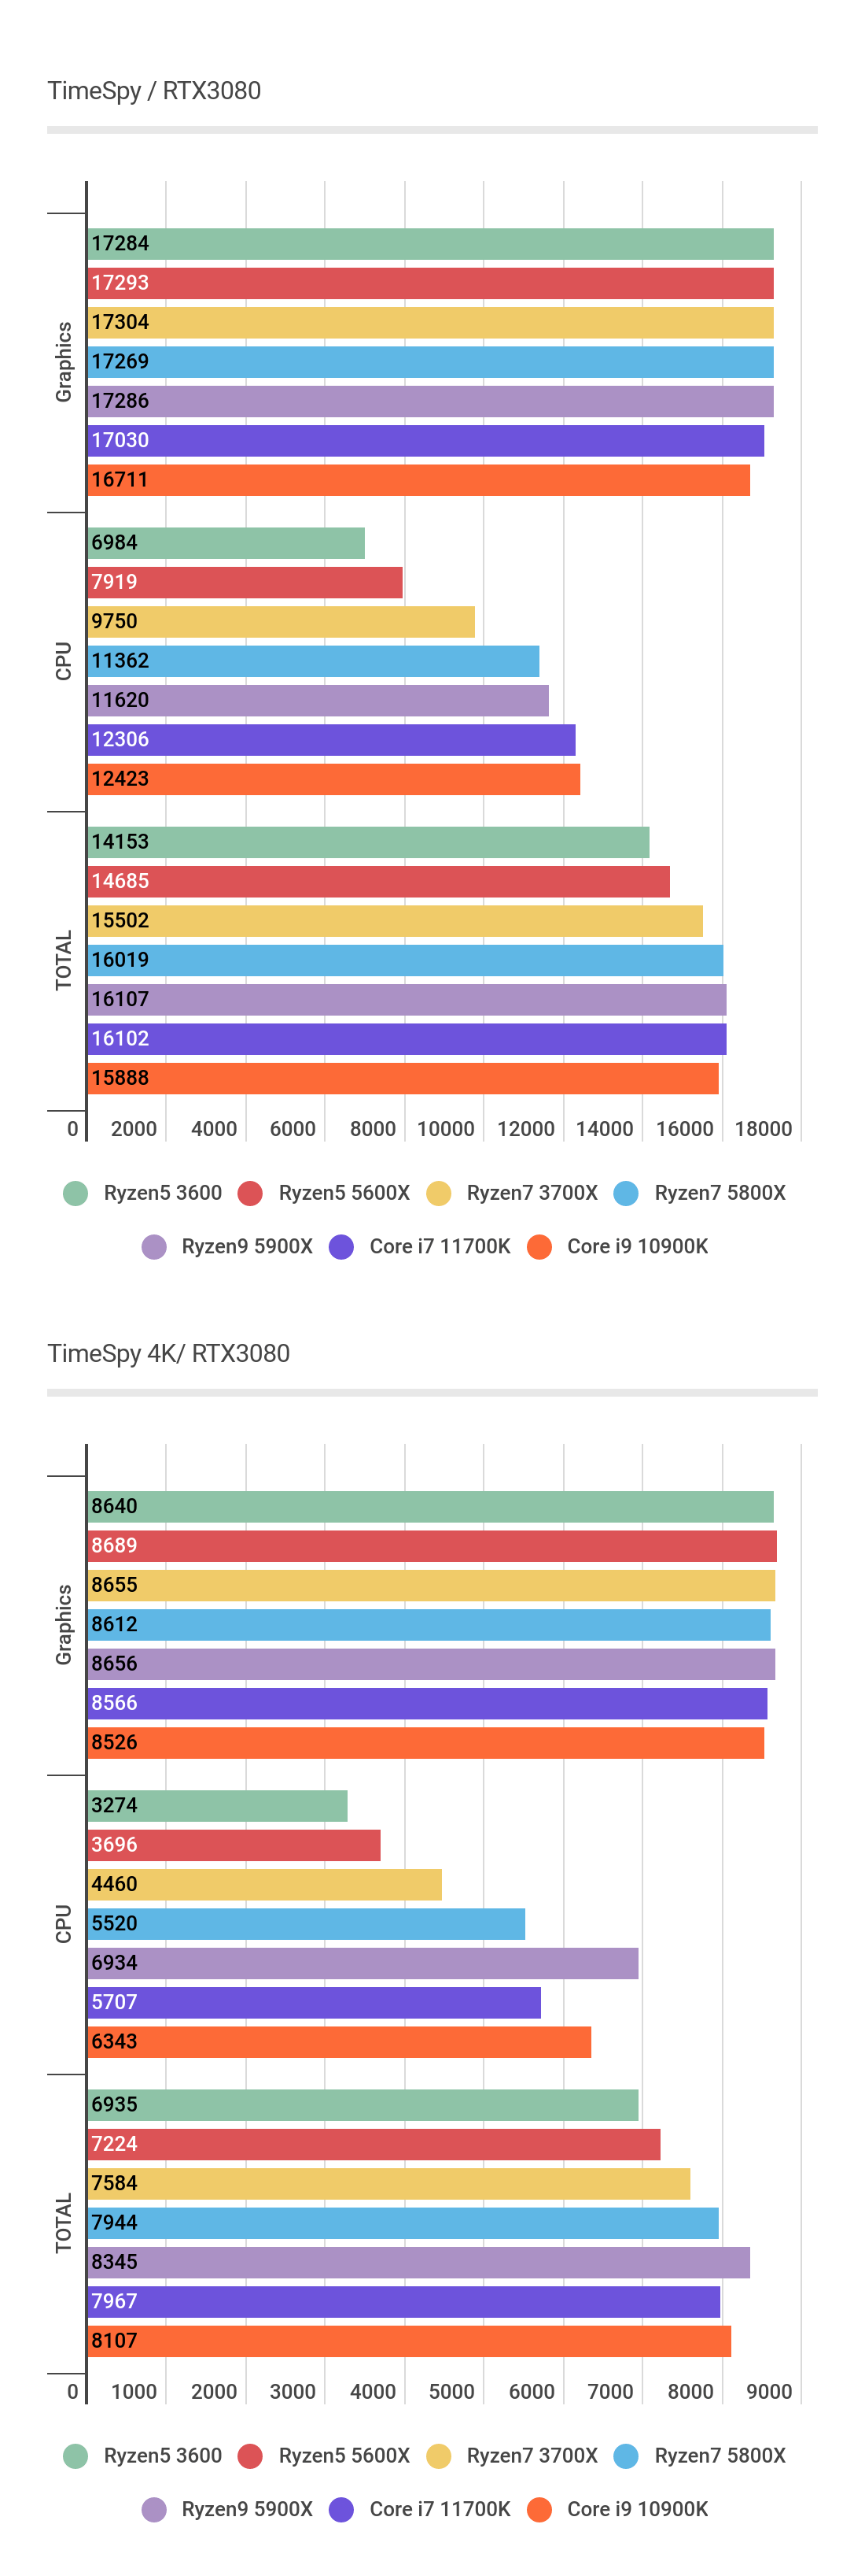865x2576 pixels.
Task: Click the 4K graphics bar showing 8689
Action: [x=432, y=1545]
